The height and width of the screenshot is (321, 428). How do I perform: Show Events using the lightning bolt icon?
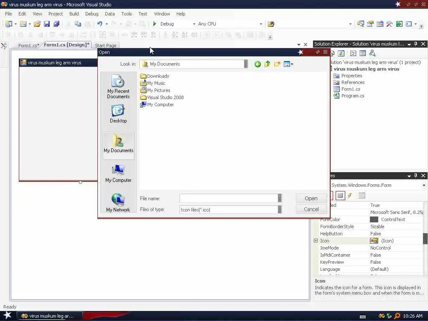[350, 196]
